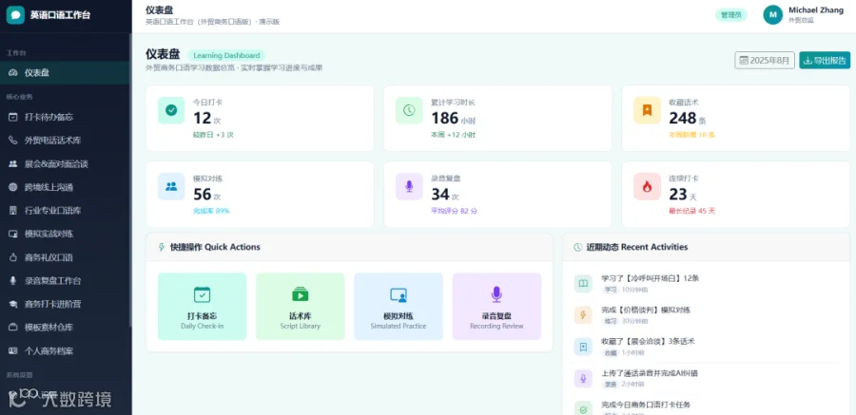This screenshot has width=856, height=415.
Task: Open 外贸电话话术库 sidebar item
Action: 65,141
